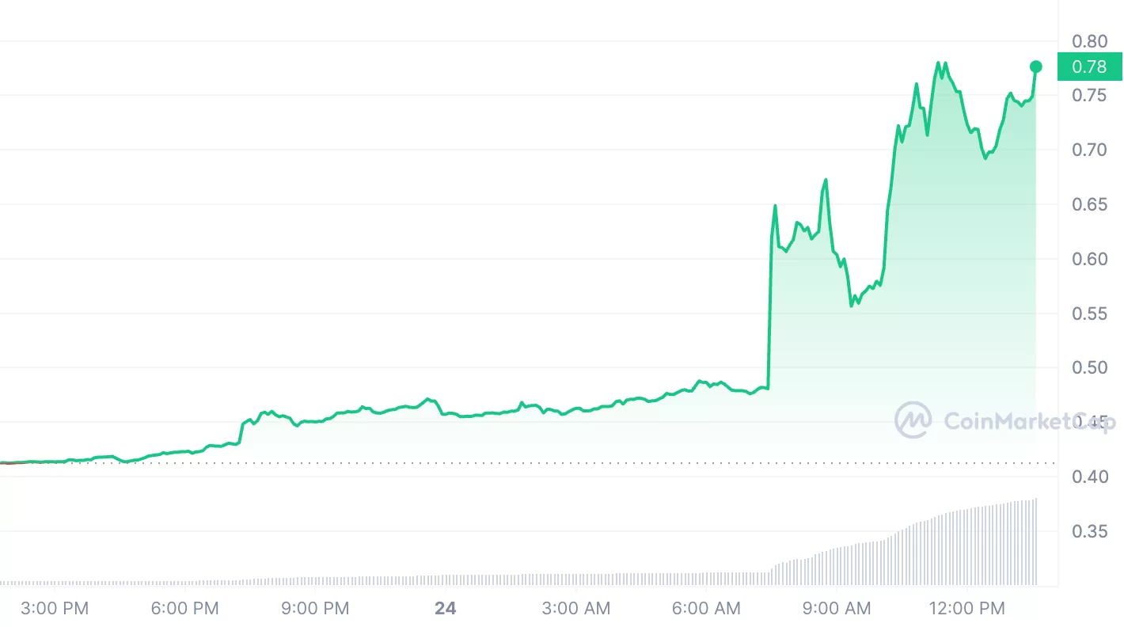Click the green dot at line end
Screen dimensions: 1124x627
(x=1036, y=66)
